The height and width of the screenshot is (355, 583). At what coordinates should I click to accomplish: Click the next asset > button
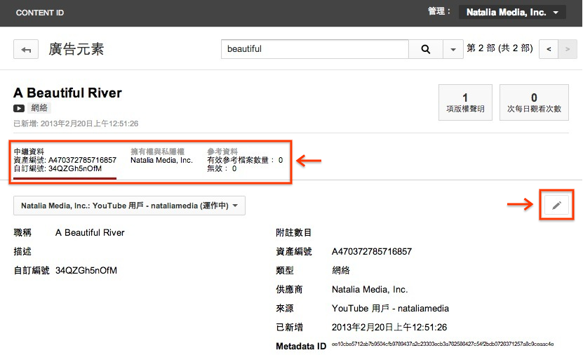[568, 49]
